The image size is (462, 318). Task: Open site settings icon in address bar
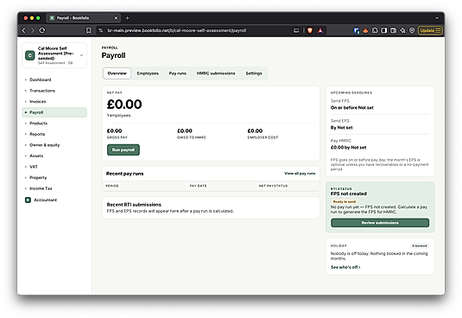100,30
